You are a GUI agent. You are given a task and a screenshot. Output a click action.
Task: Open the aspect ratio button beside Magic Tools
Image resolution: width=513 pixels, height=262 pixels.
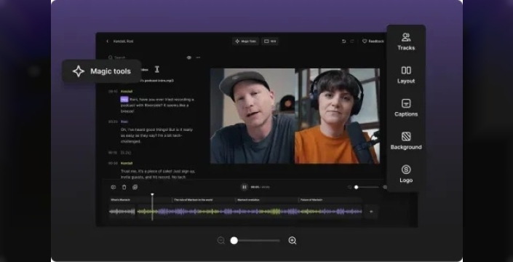270,41
